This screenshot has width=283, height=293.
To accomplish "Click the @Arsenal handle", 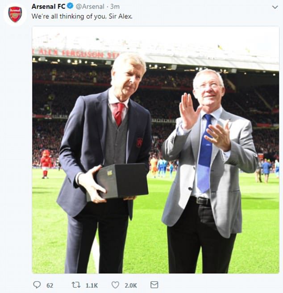I will click(90, 6).
